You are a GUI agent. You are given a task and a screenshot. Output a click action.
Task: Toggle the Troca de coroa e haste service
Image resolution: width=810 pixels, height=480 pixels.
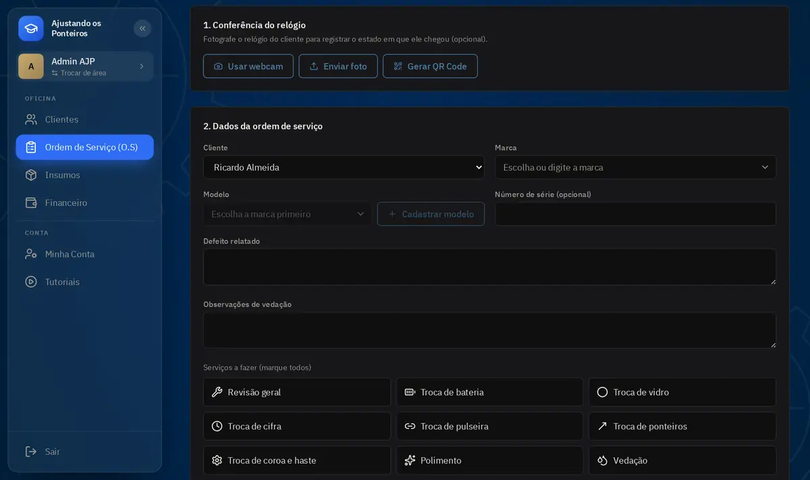[297, 460]
